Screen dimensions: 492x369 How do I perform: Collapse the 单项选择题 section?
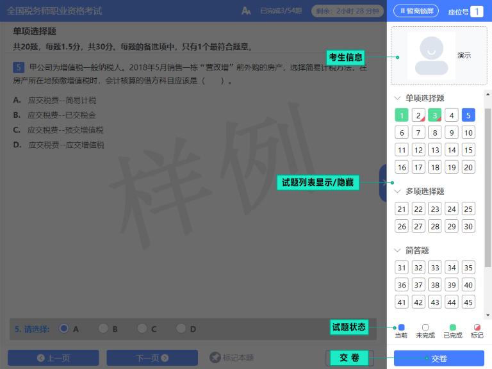coord(397,98)
